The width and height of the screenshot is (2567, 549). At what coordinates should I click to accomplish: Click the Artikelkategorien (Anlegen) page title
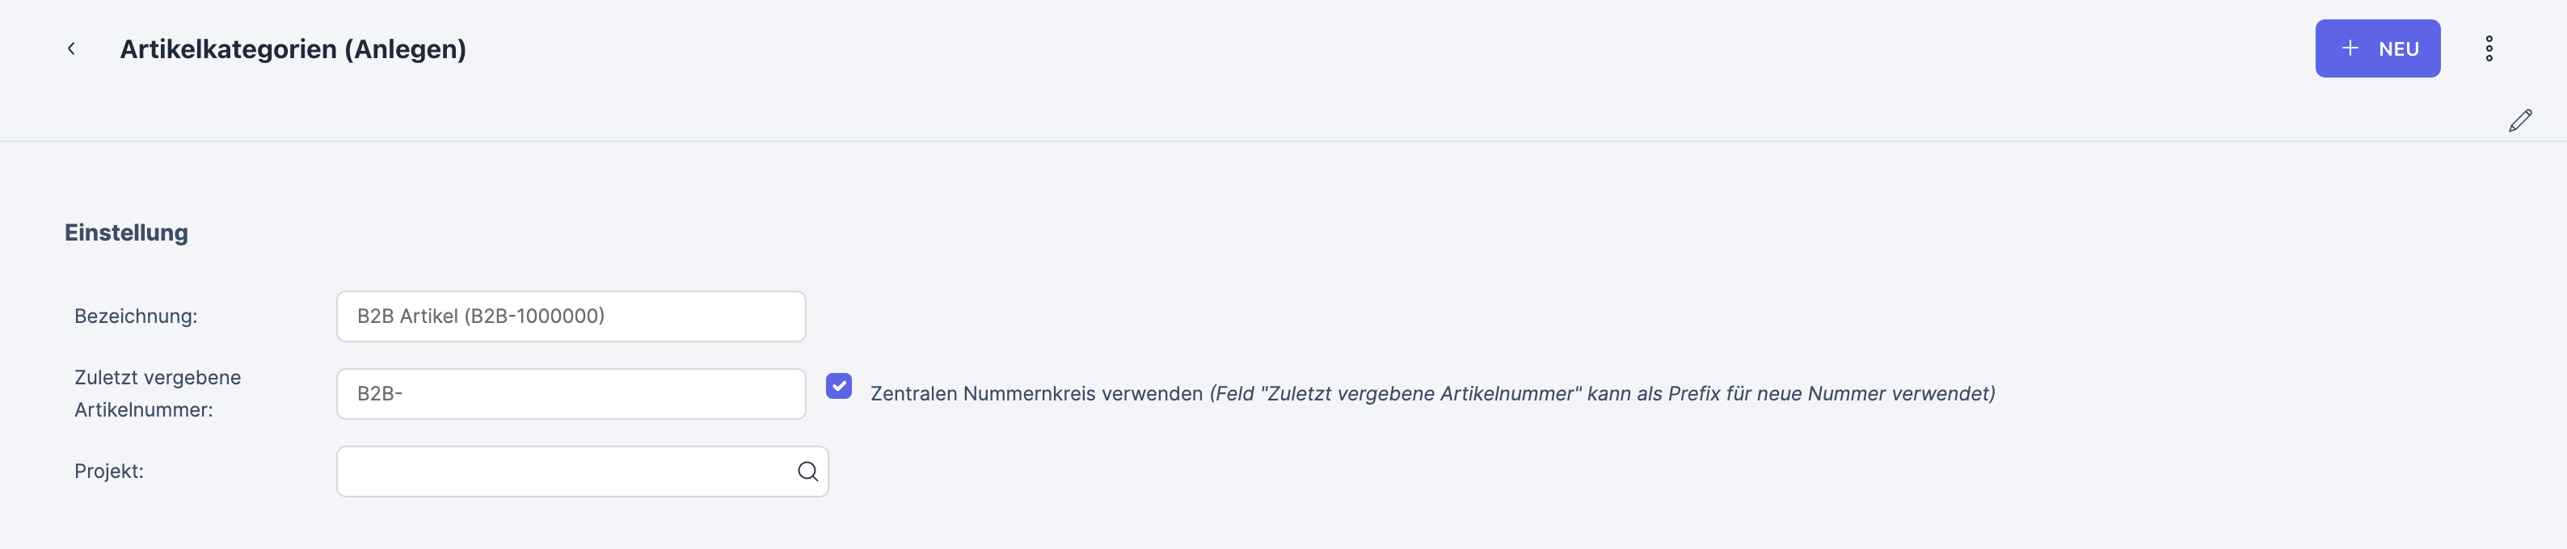coord(292,50)
